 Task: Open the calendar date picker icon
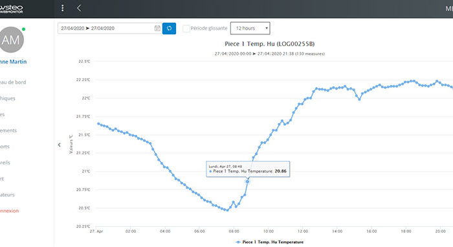(157, 29)
